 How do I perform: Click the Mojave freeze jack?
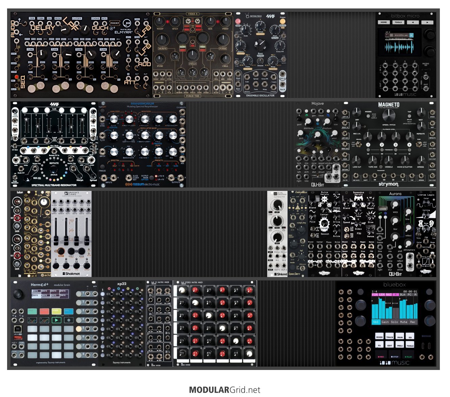tap(336, 158)
